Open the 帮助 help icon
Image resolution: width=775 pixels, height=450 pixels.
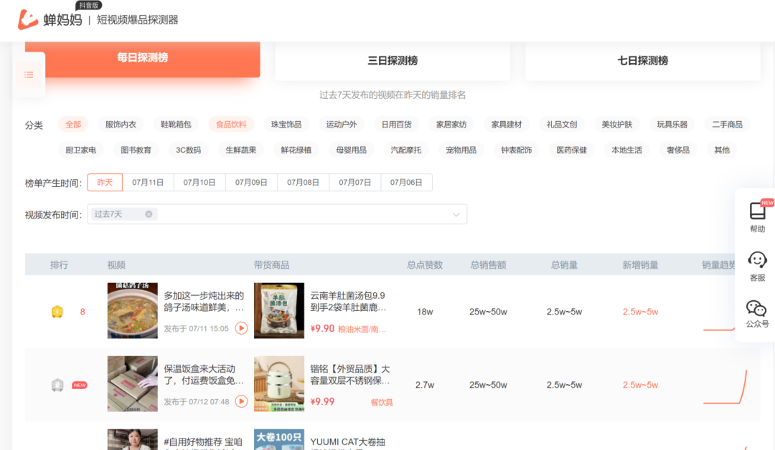(757, 211)
